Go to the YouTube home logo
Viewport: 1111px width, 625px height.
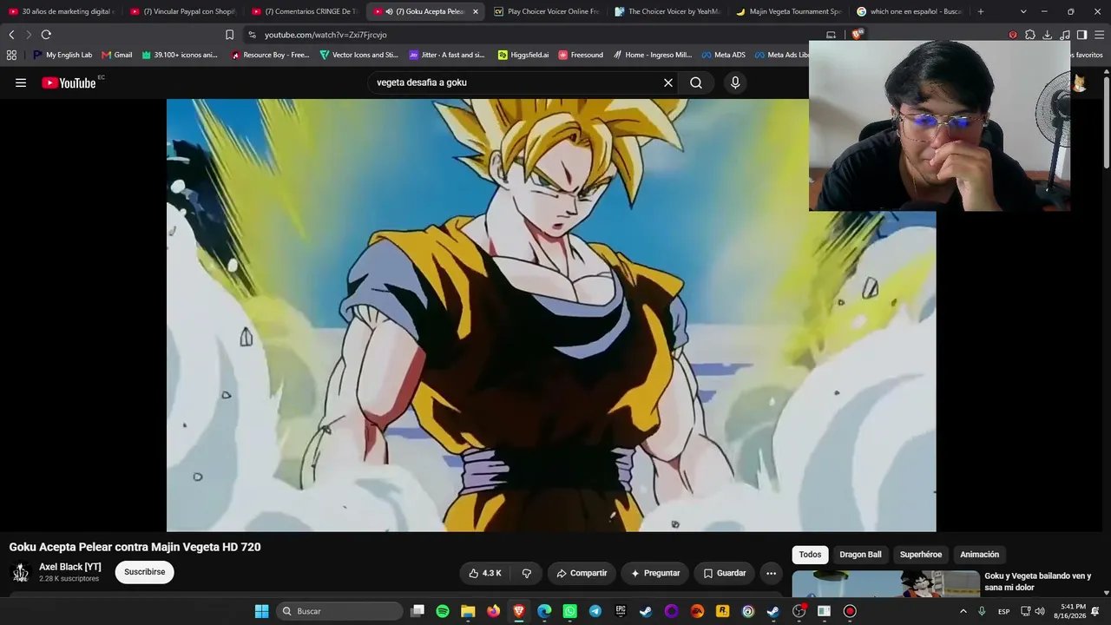[x=69, y=83]
